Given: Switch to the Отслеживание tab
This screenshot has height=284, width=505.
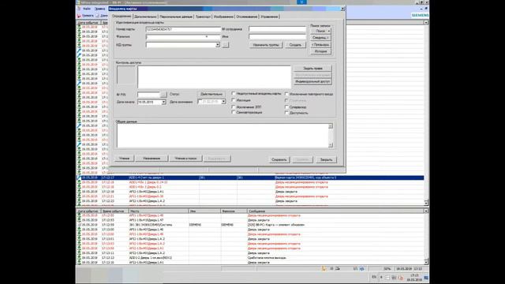Looking at the screenshot, I should coord(247,17).
